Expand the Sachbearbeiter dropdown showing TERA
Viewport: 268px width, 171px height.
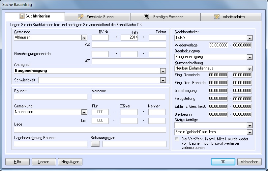(x=250, y=38)
